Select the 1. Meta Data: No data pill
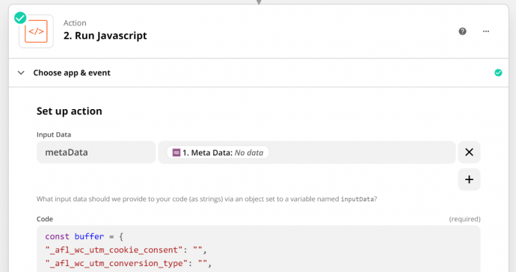Image resolution: width=516 pixels, height=272 pixels. click(x=218, y=152)
